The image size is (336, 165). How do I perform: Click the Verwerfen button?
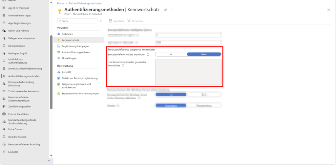pyautogui.click(x=135, y=21)
